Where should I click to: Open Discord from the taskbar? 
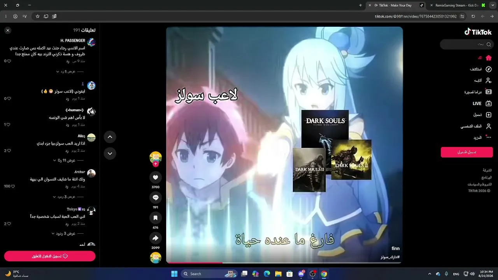click(301, 274)
